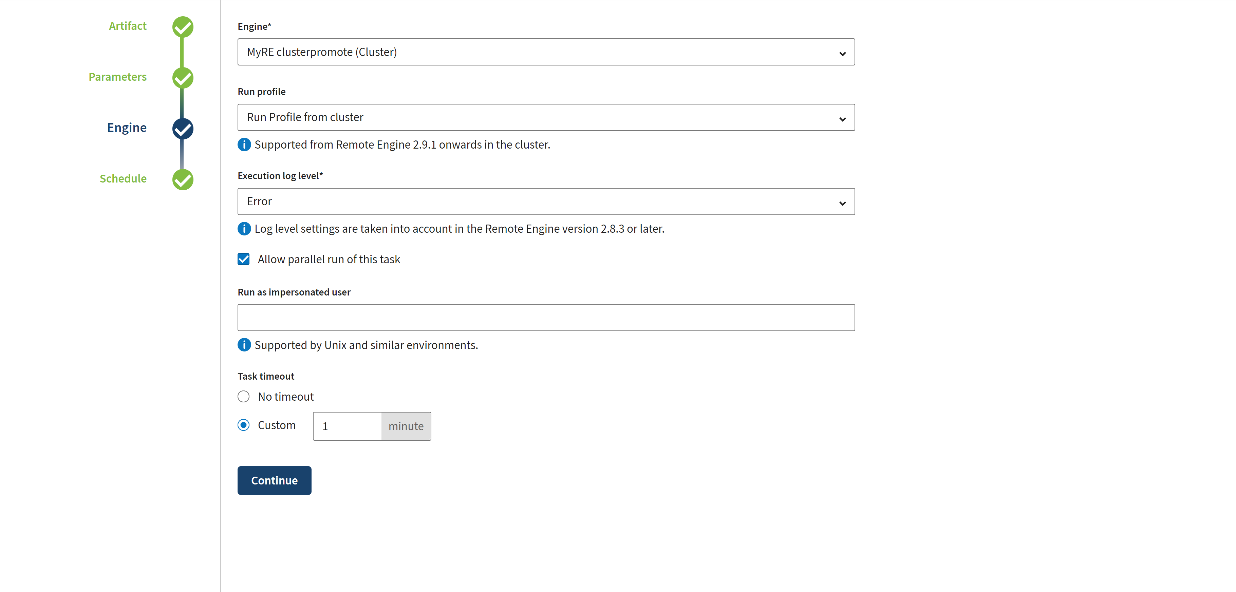
Task: Click the Run as impersonated user field
Action: pos(546,318)
